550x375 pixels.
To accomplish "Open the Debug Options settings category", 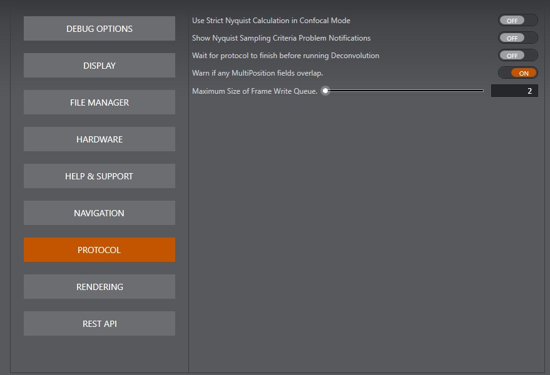I will click(x=99, y=29).
